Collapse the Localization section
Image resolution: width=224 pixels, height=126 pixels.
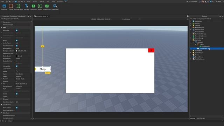[1, 105]
